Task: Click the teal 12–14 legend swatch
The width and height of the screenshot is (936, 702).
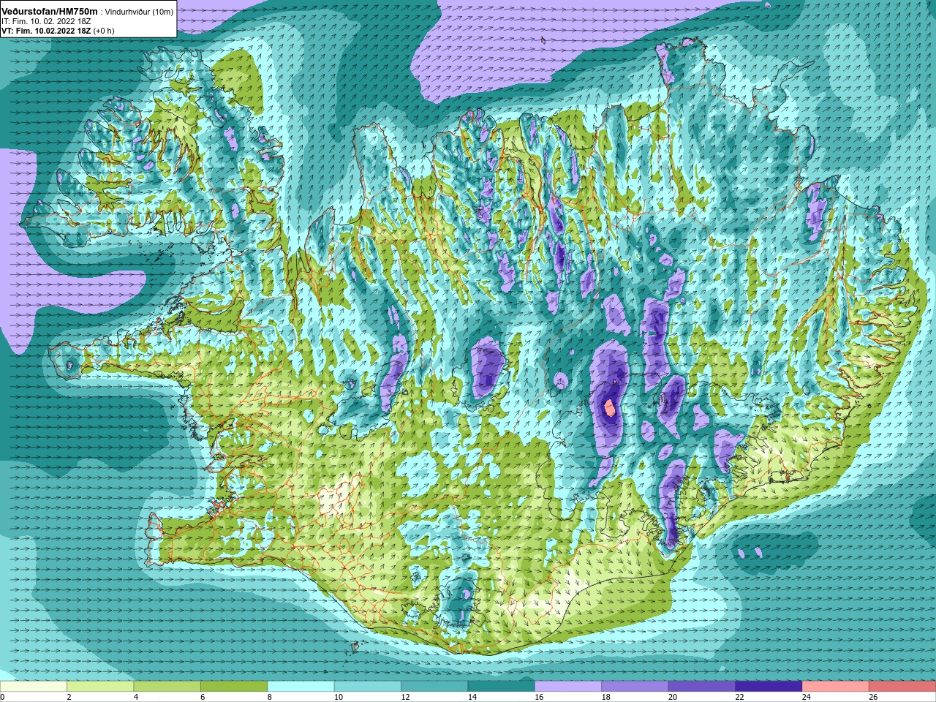Action: (434, 687)
